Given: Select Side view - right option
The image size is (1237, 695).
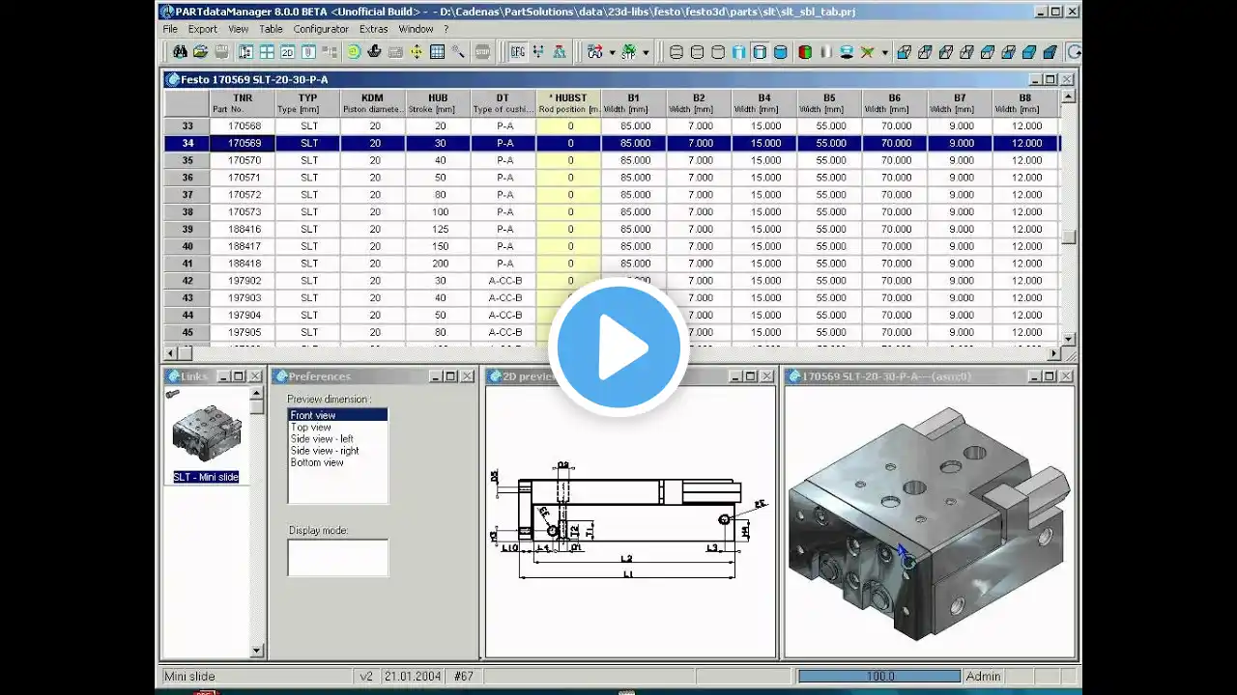Looking at the screenshot, I should point(325,450).
